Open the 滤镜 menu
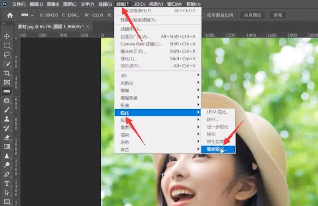Screen dimensions: 318x206 coord(122,4)
